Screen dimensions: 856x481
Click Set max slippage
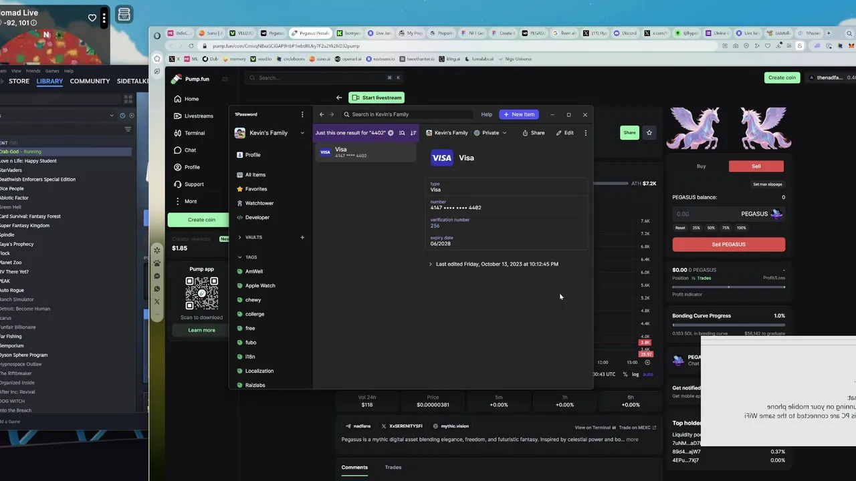click(767, 184)
